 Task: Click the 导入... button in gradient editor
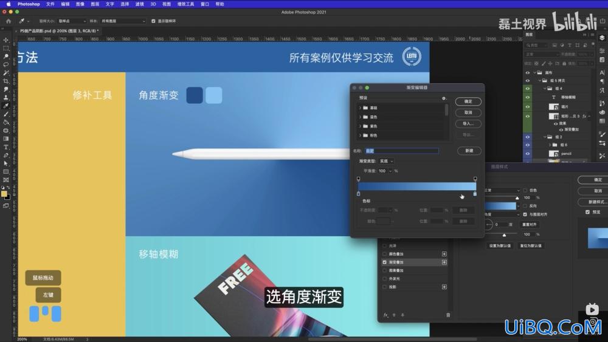click(x=468, y=123)
